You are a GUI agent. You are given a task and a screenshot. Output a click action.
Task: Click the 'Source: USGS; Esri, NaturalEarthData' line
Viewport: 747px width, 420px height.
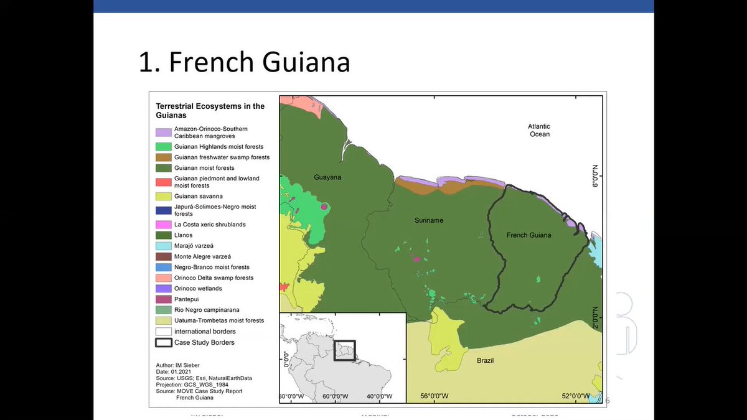(x=204, y=378)
